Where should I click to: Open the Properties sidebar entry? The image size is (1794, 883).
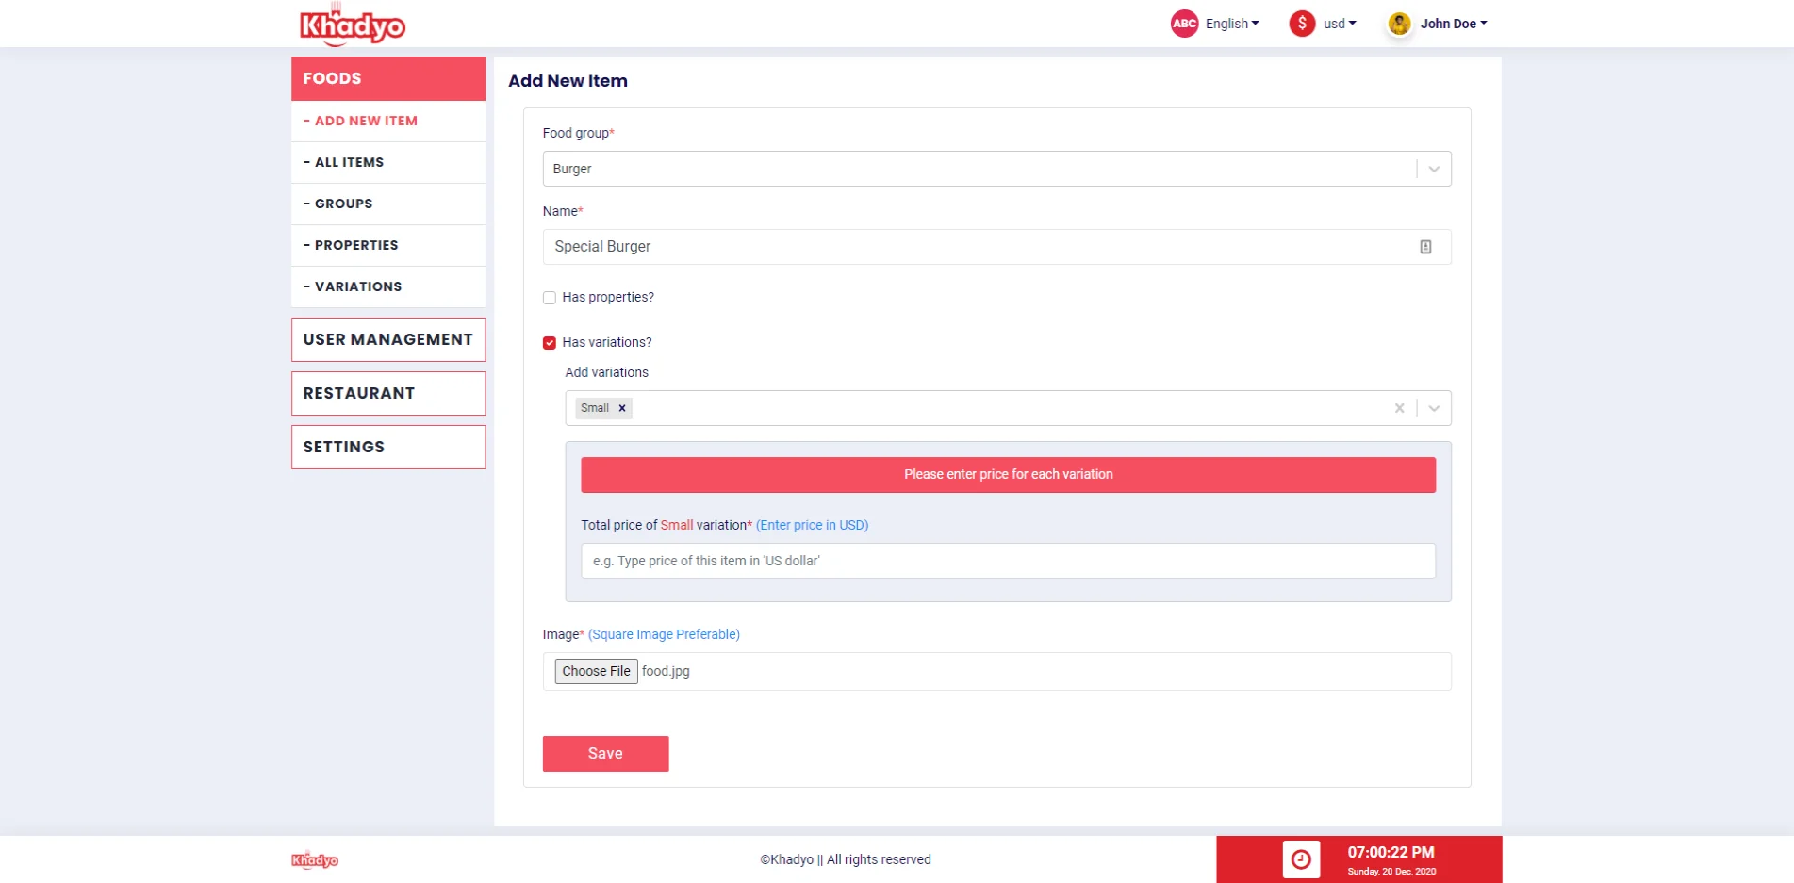point(388,245)
